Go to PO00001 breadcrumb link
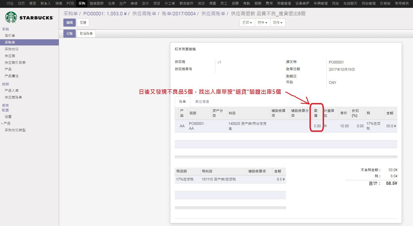The width and height of the screenshot is (413, 226). tap(105, 13)
